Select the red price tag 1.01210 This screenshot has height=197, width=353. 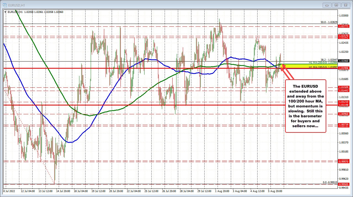pos(344,102)
